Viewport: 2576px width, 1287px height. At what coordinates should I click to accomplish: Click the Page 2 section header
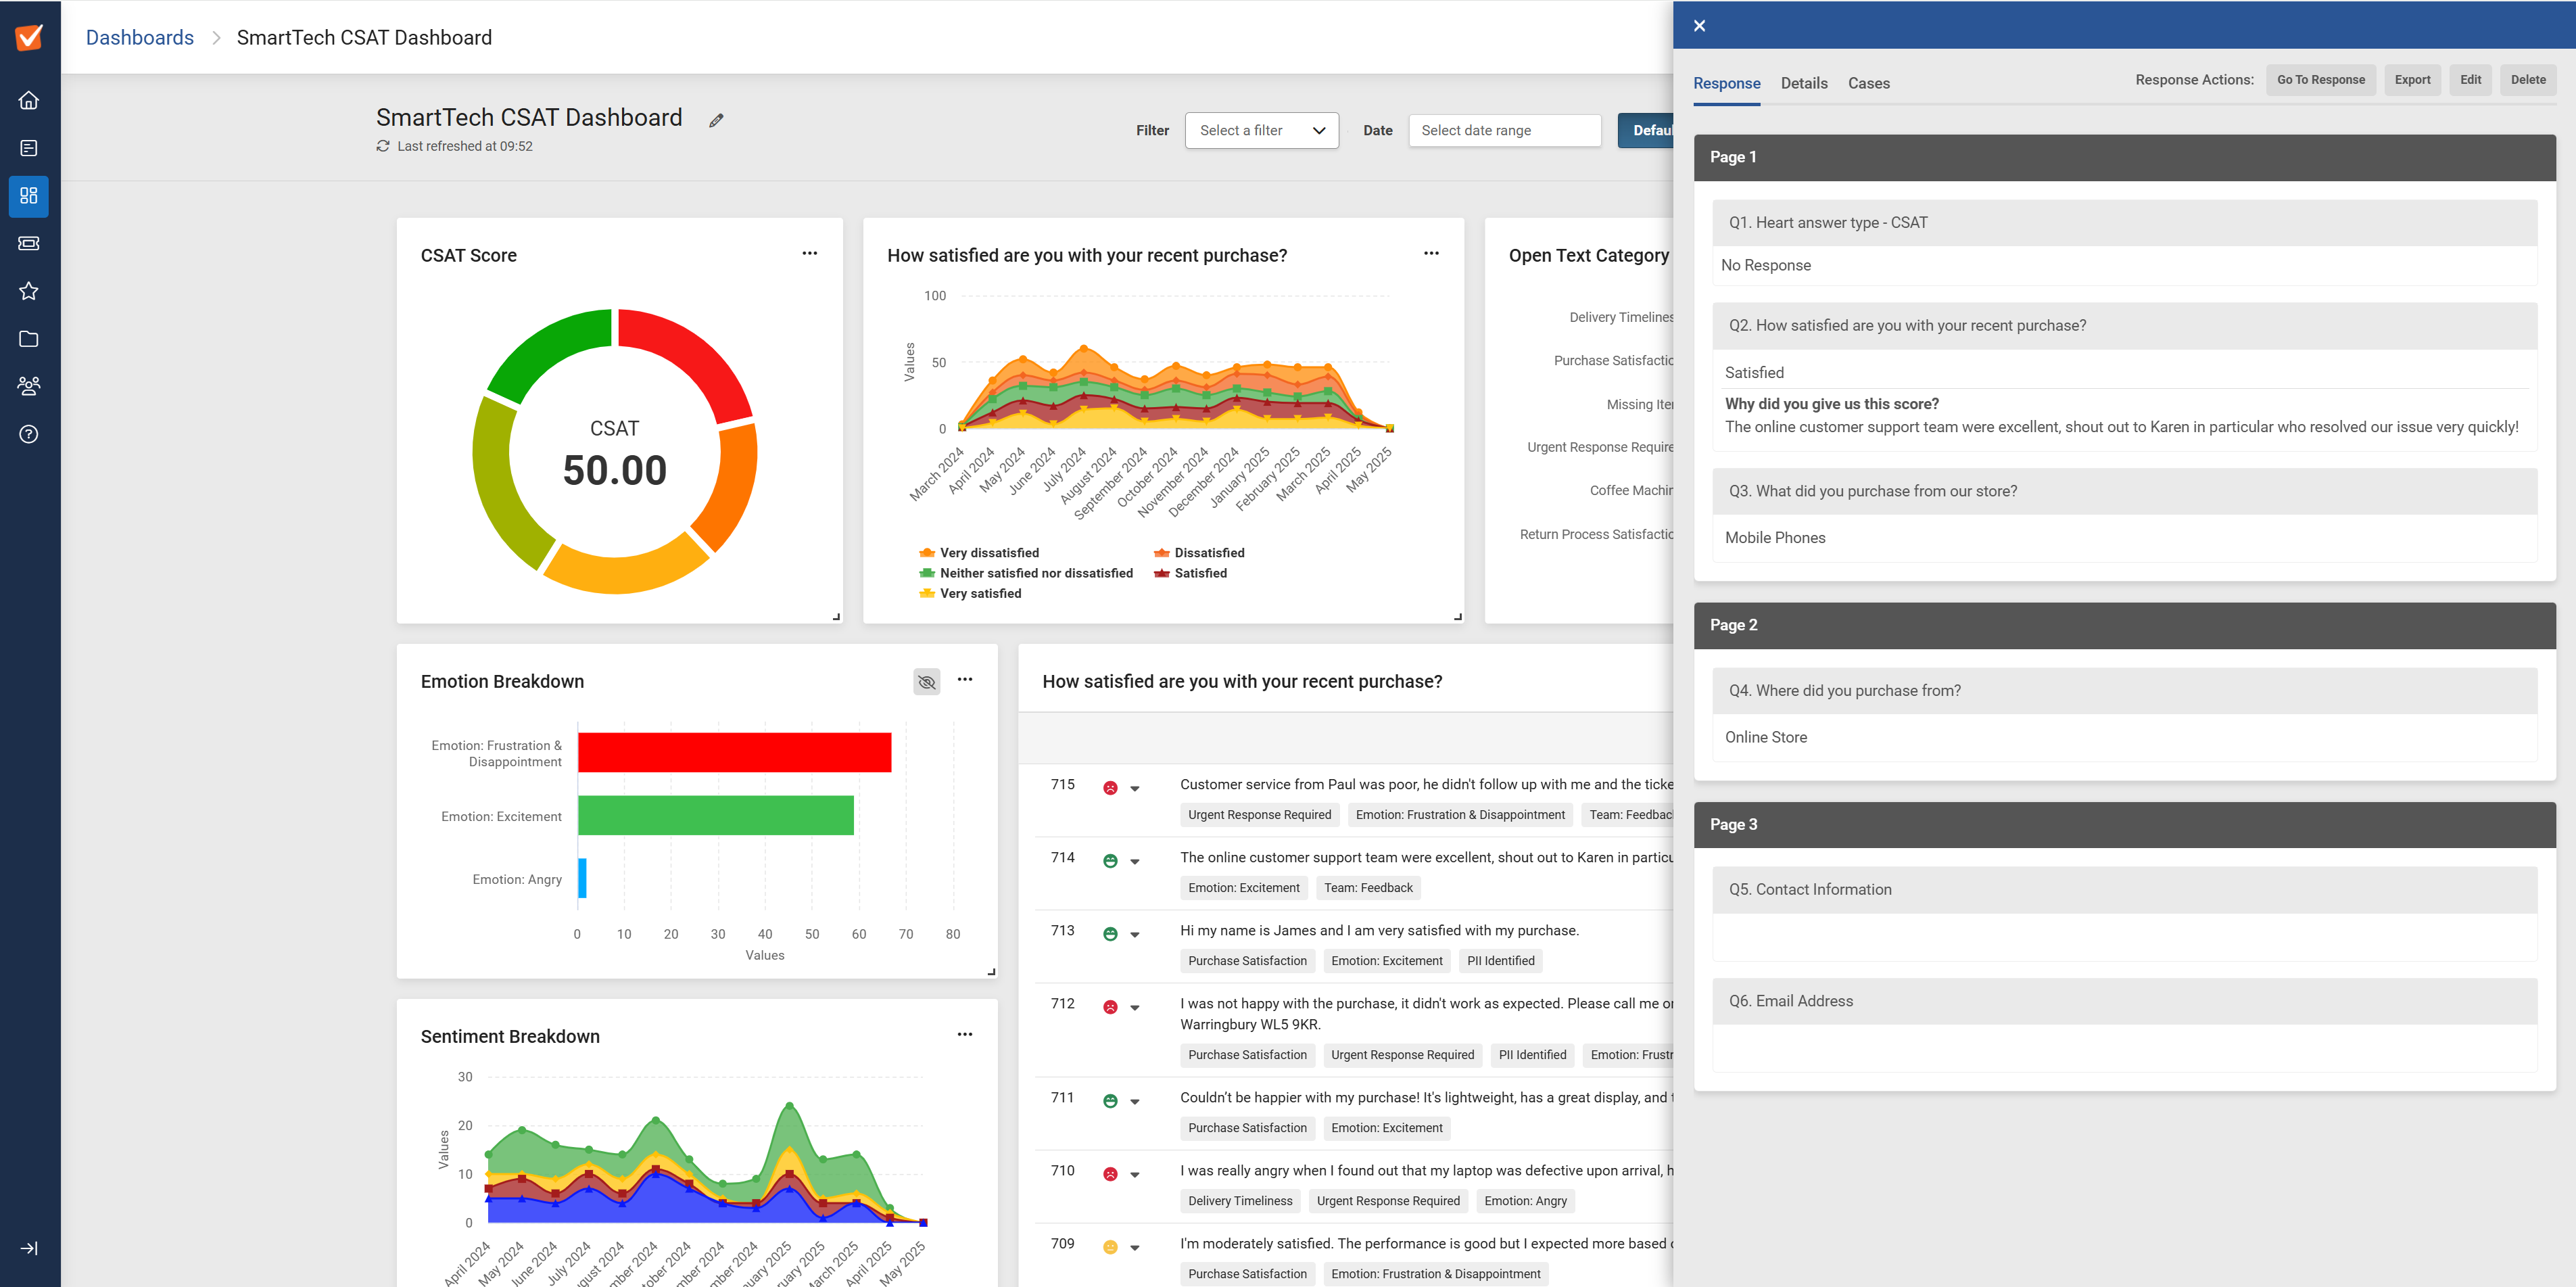(x=2124, y=625)
